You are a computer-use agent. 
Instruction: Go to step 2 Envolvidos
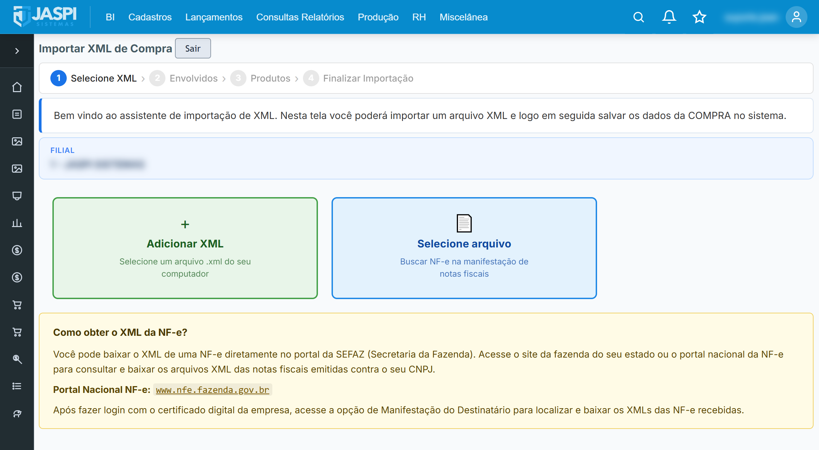(183, 78)
